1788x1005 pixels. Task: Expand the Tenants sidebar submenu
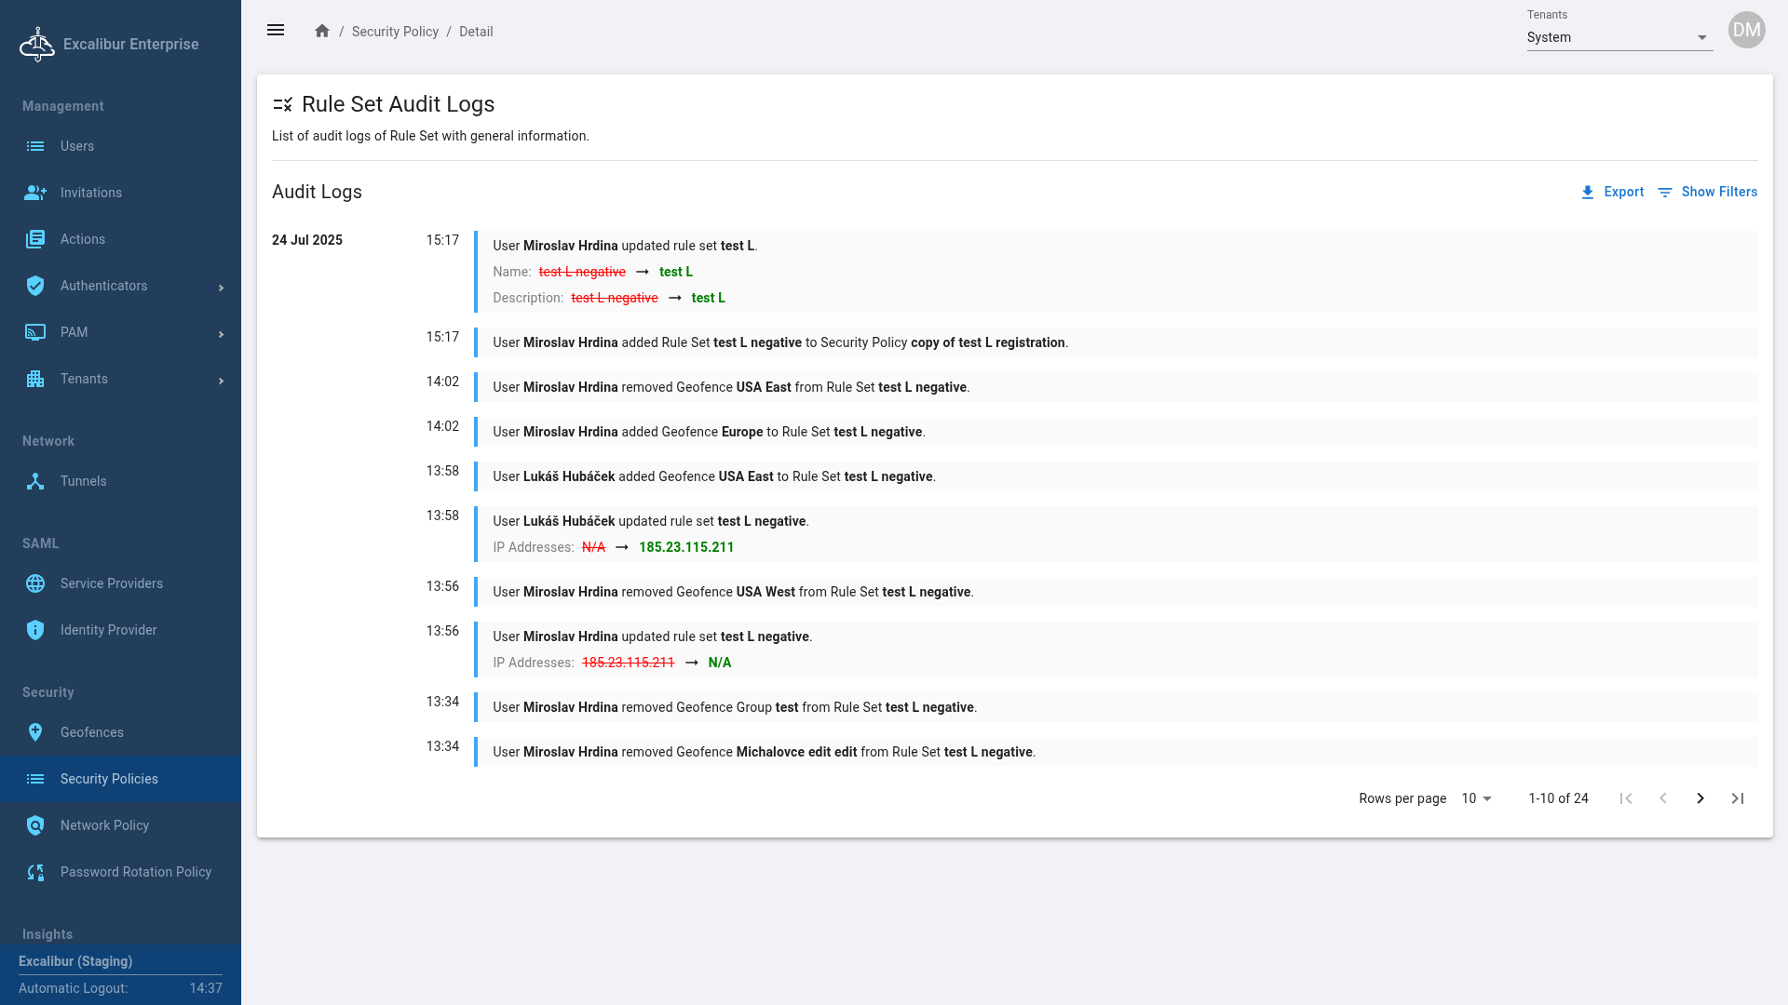(x=221, y=381)
